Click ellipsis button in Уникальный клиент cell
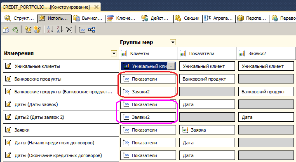 tap(171, 66)
